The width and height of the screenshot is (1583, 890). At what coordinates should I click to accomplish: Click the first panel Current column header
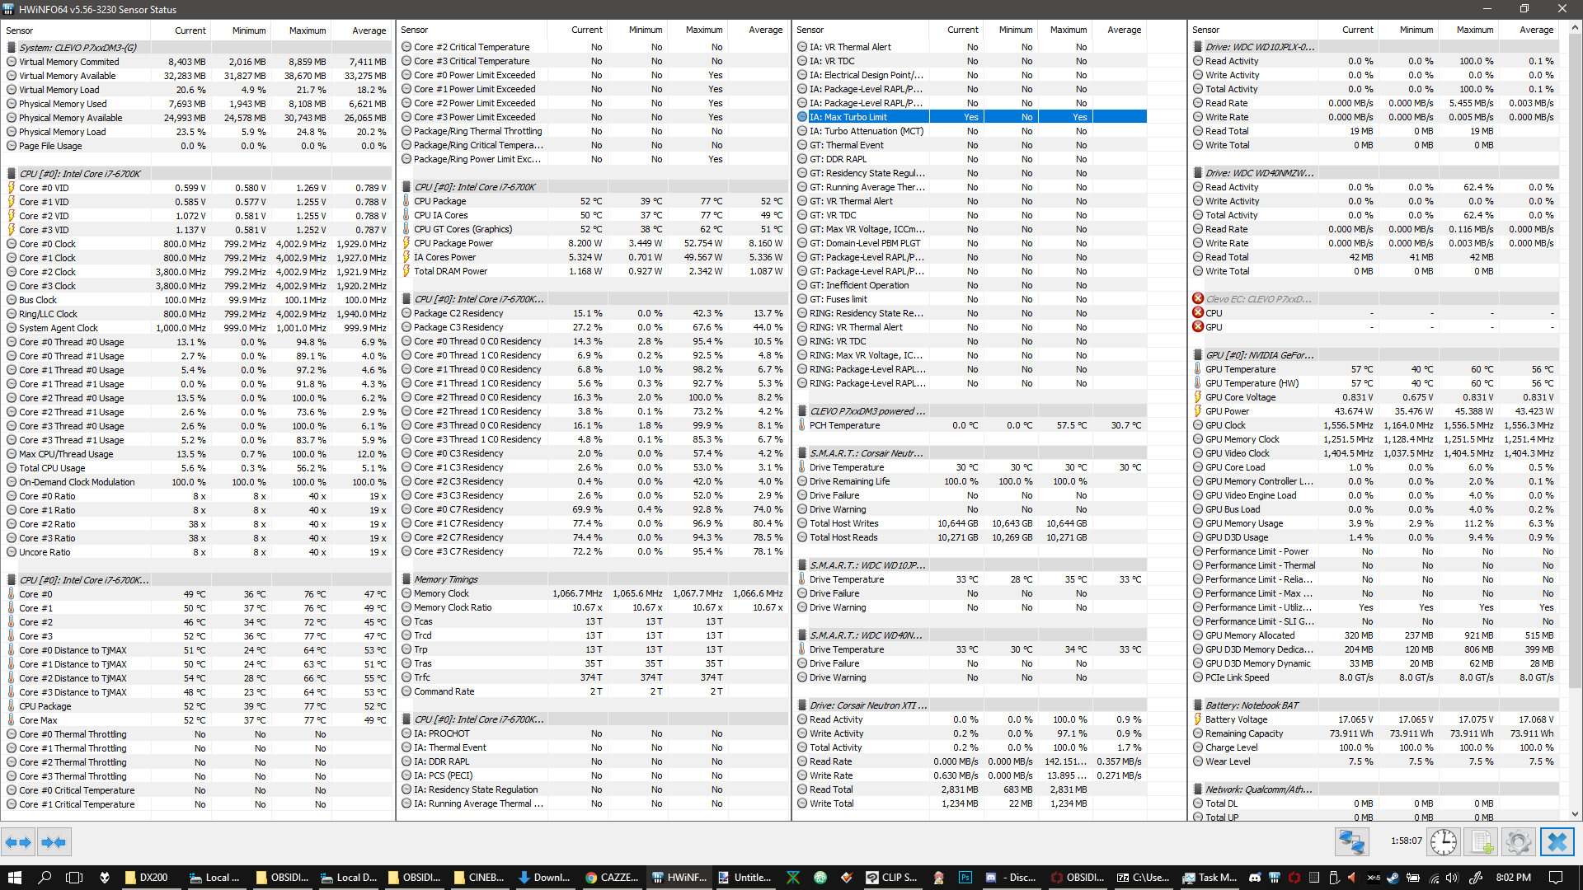pos(181,30)
